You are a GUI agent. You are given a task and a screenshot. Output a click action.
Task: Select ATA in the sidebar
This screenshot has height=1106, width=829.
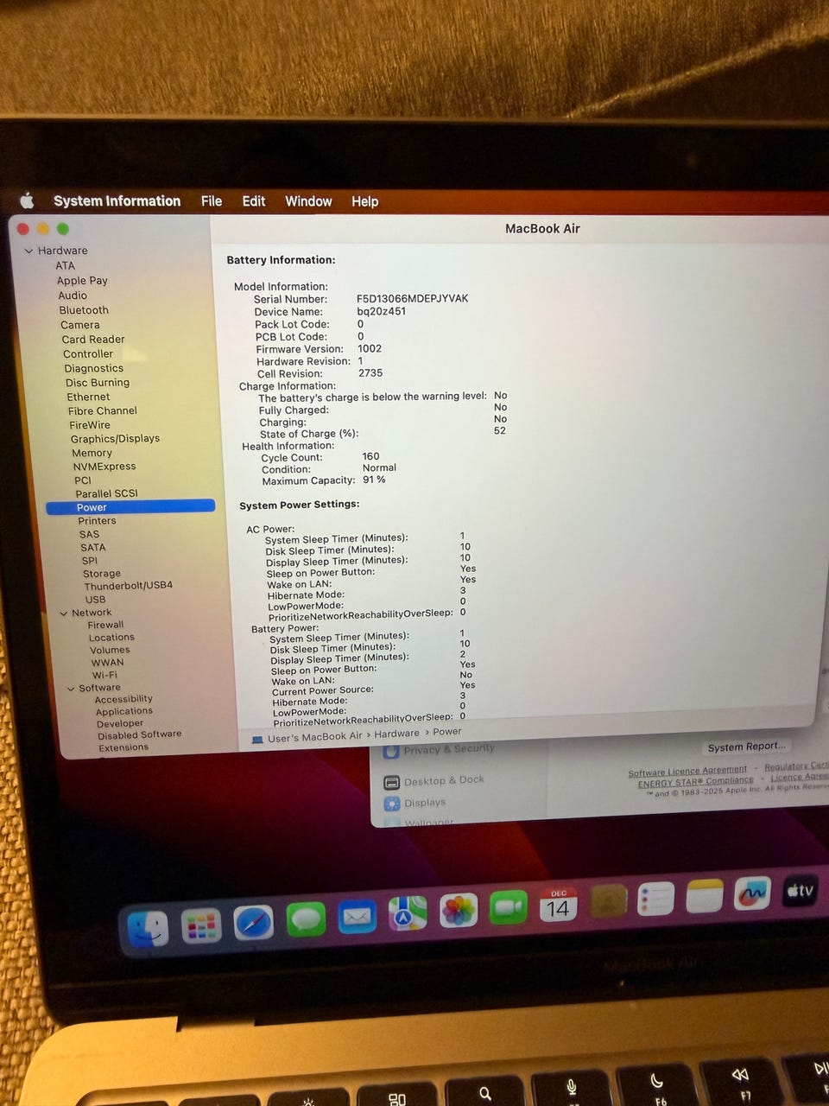click(x=66, y=266)
